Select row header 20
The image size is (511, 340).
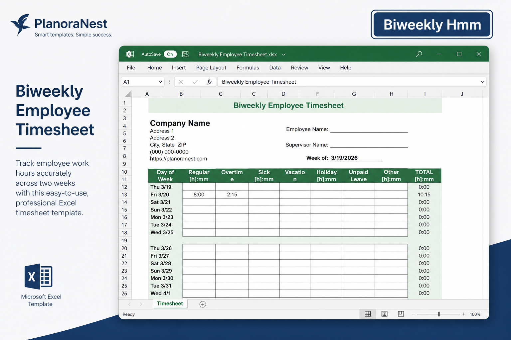point(124,248)
